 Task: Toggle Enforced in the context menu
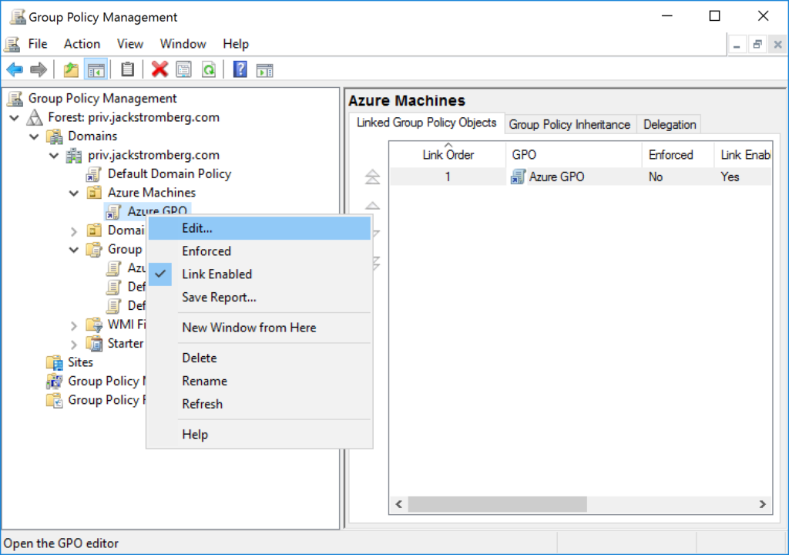click(206, 251)
